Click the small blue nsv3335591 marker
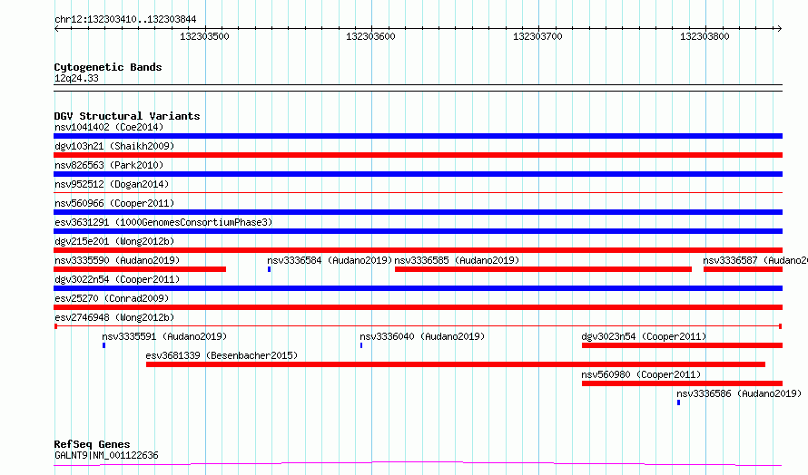Screen dimensions: 808x475 tap(104, 345)
